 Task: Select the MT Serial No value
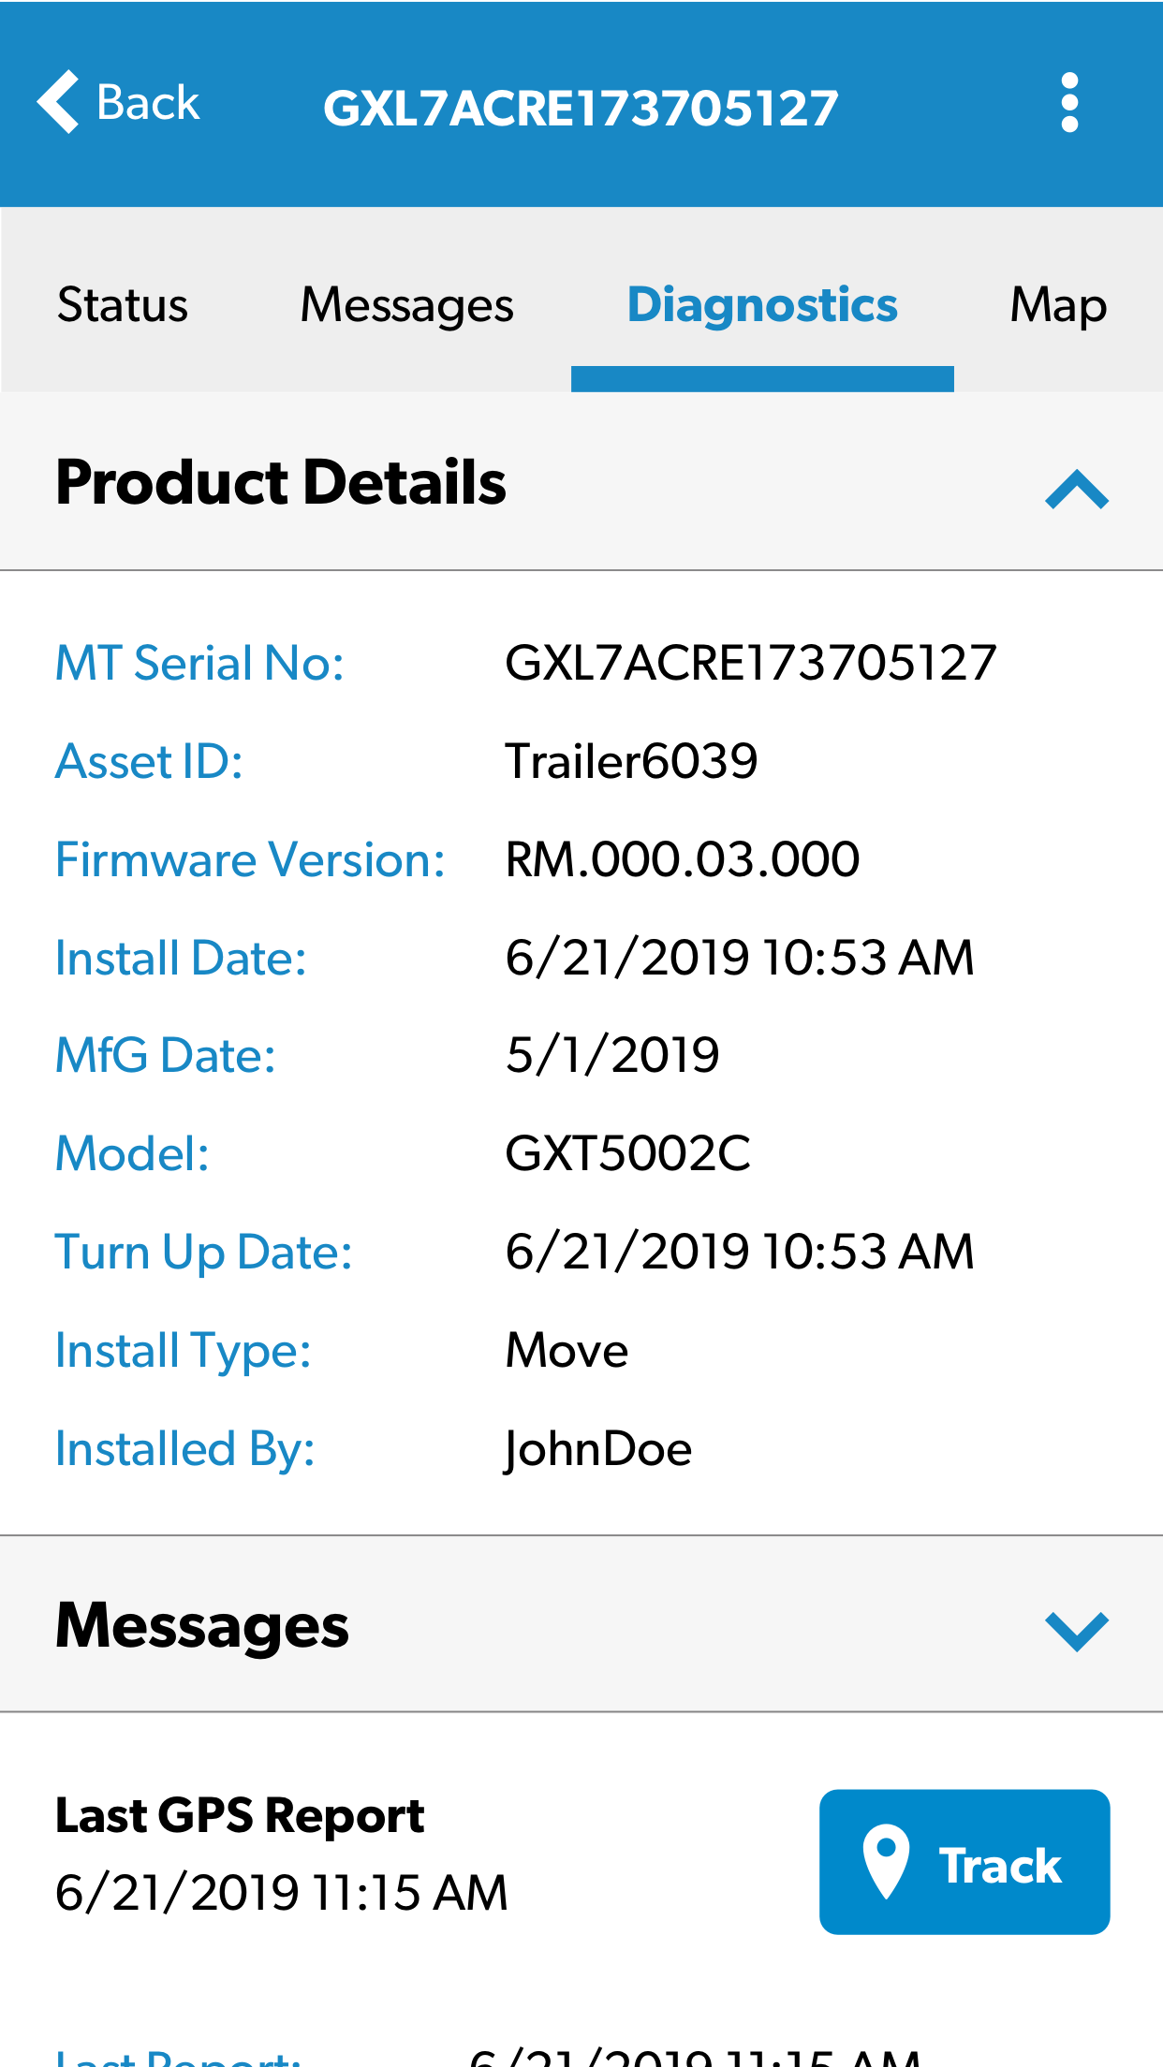tap(750, 663)
